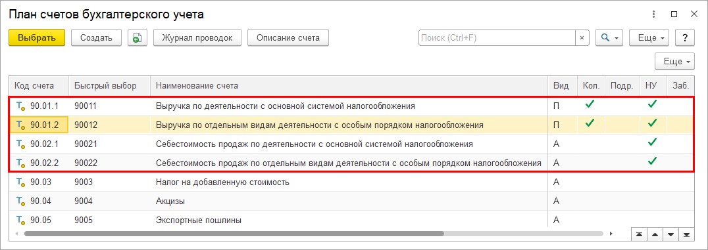This screenshot has height=250, width=708.
Task: Open the lower Еще menu above the table
Action: click(674, 61)
